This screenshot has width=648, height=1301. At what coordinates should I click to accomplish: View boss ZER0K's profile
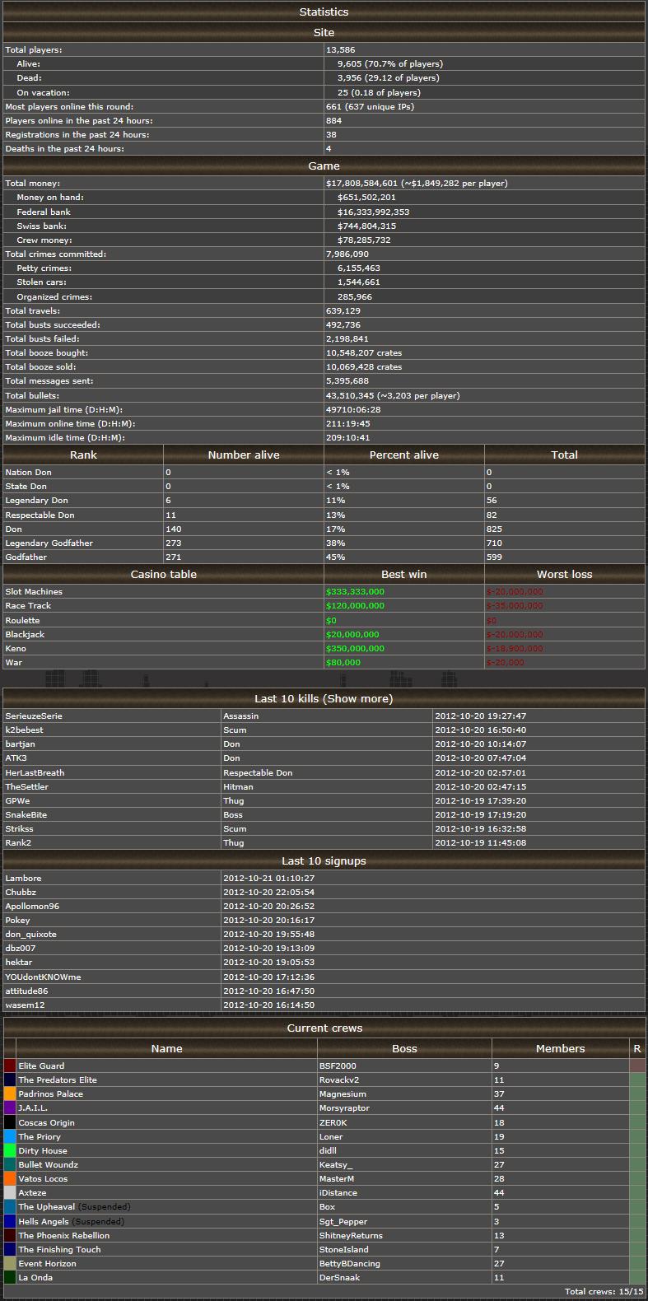(x=333, y=1122)
